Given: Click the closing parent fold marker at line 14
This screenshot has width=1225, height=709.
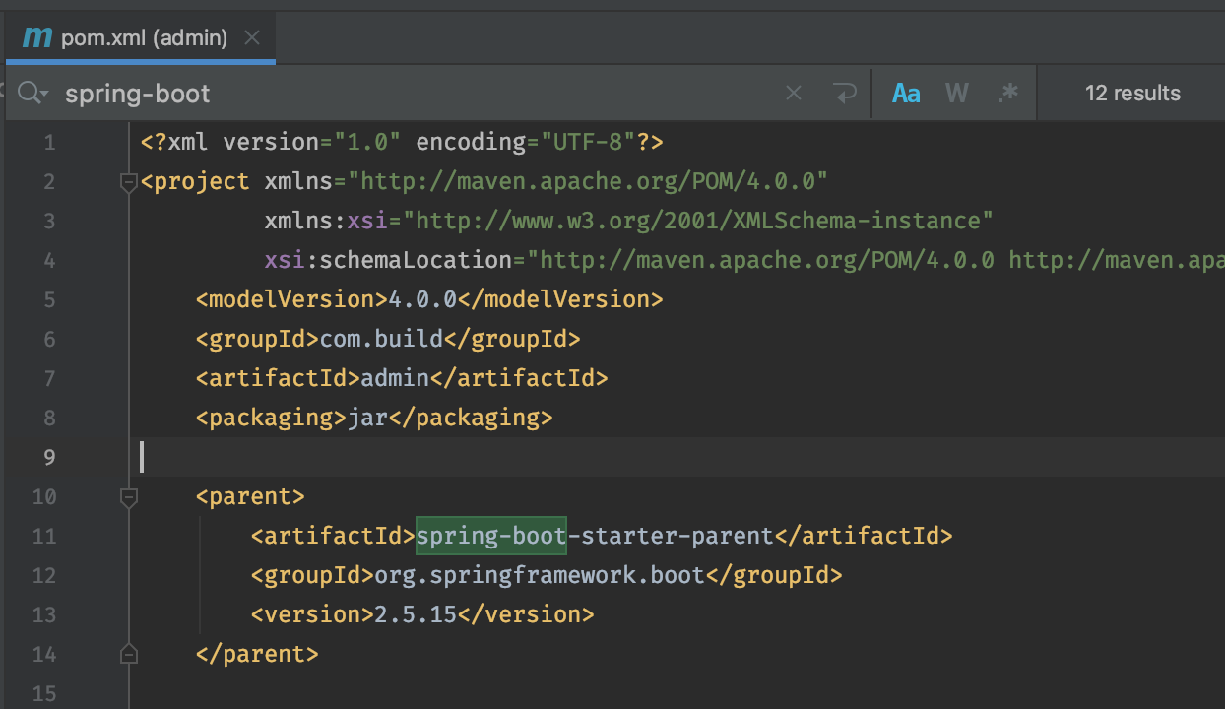Looking at the screenshot, I should (x=128, y=654).
